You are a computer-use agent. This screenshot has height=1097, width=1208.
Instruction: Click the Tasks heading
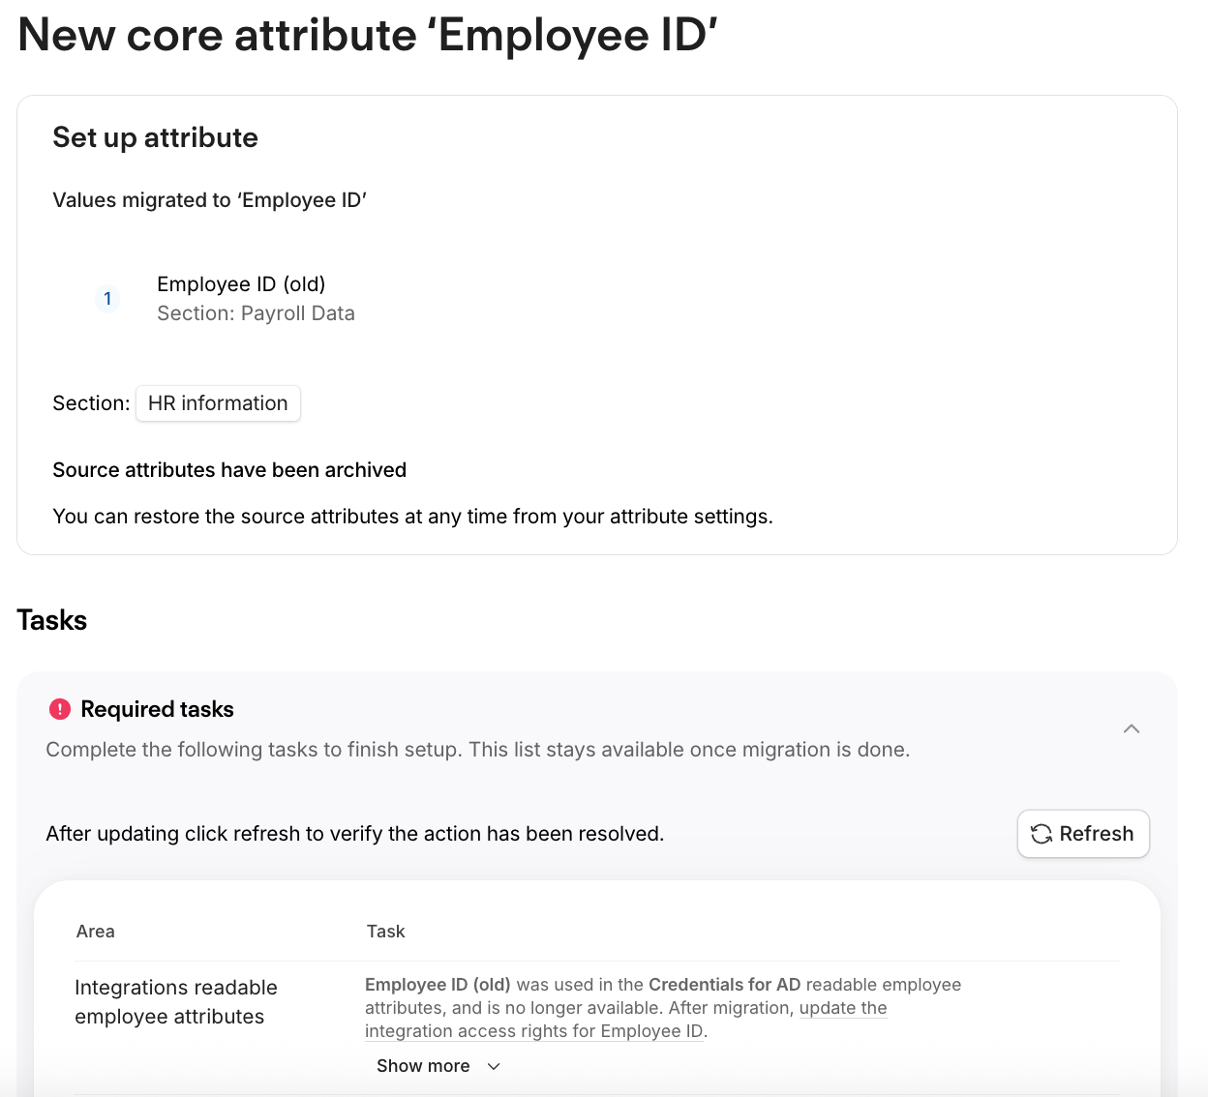[x=52, y=620]
